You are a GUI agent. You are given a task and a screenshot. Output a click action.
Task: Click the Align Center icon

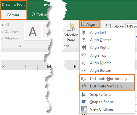tap(83, 40)
